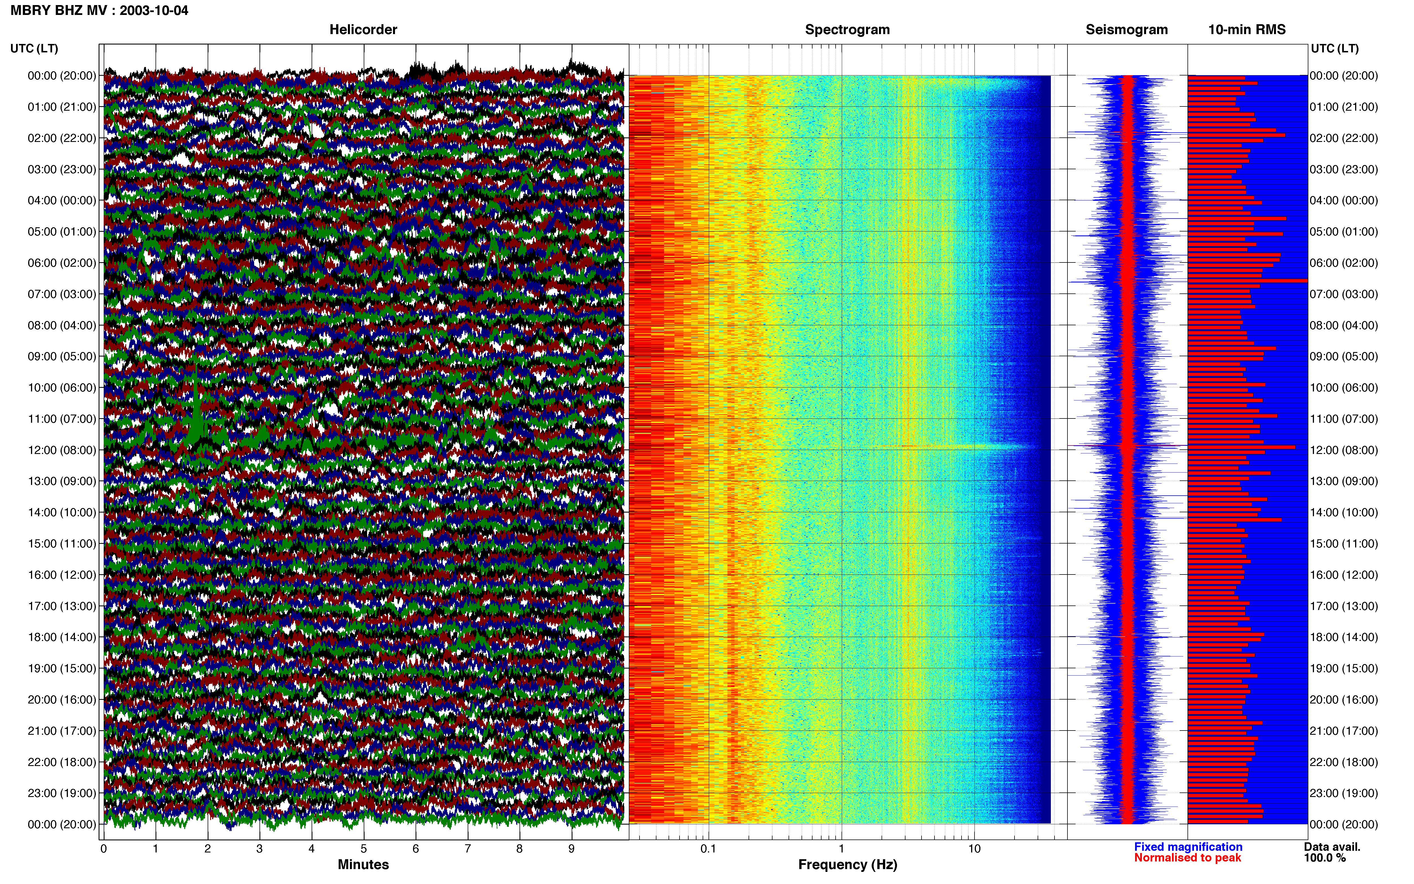Click left time label 01:00 (21:00)

pyautogui.click(x=62, y=107)
